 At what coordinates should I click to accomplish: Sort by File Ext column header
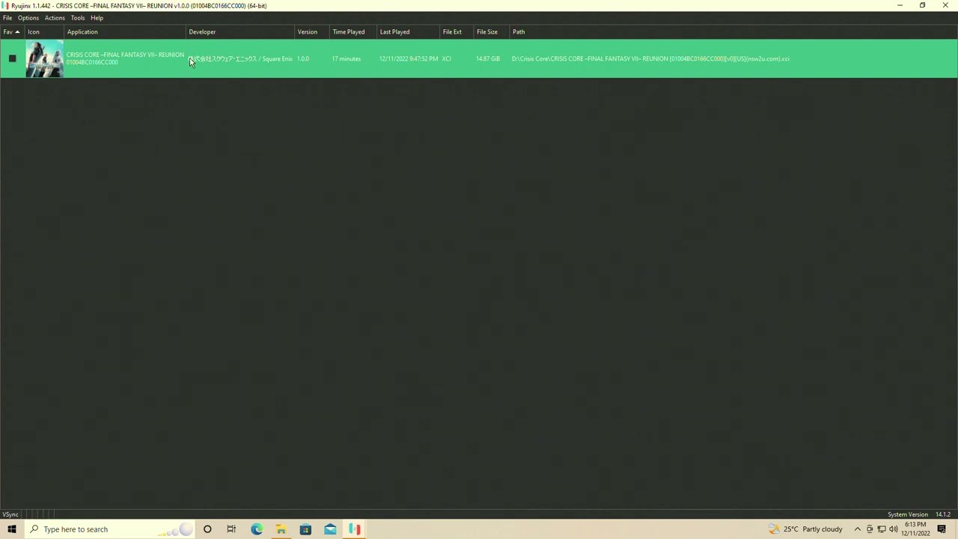[457, 32]
